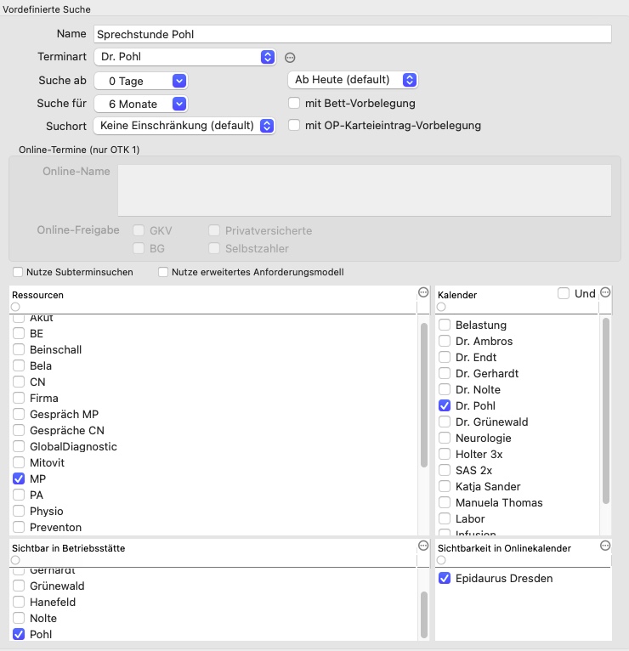Check Grünewald in Betriebsstätte list
The width and height of the screenshot is (629, 651).
pos(18,586)
